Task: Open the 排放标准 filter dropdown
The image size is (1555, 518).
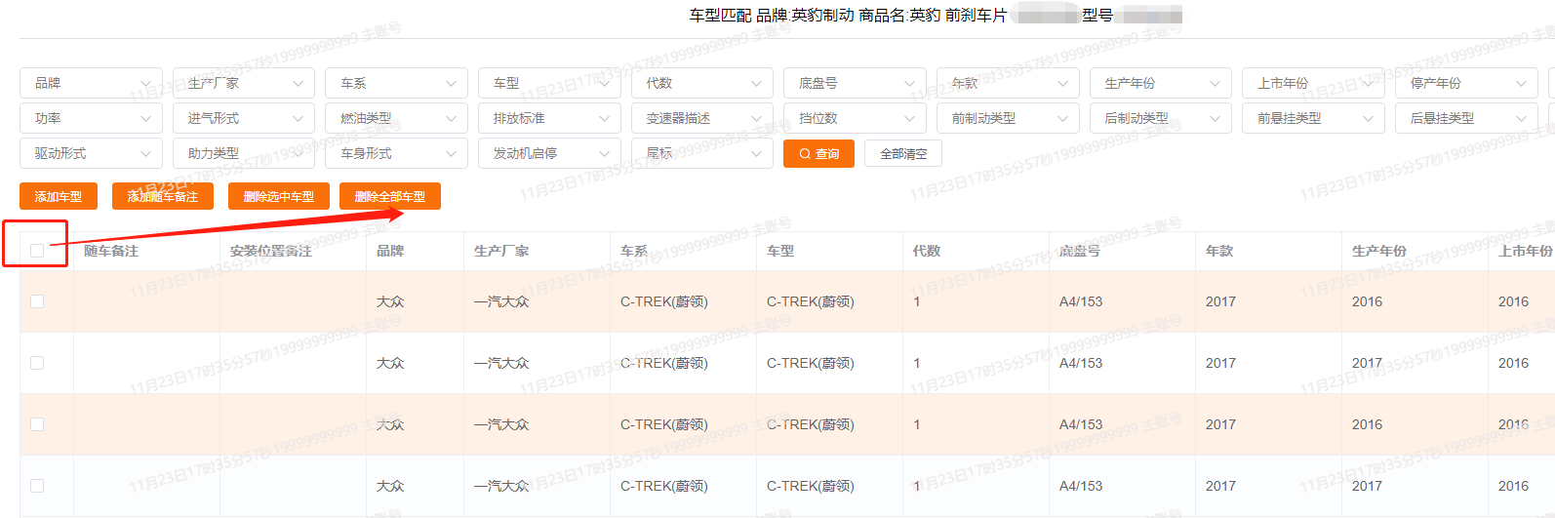Action: point(549,118)
